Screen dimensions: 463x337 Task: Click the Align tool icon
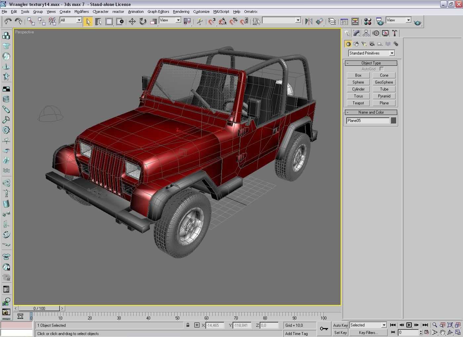pos(319,21)
